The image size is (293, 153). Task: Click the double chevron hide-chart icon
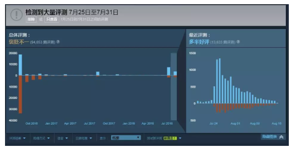(x=281, y=137)
